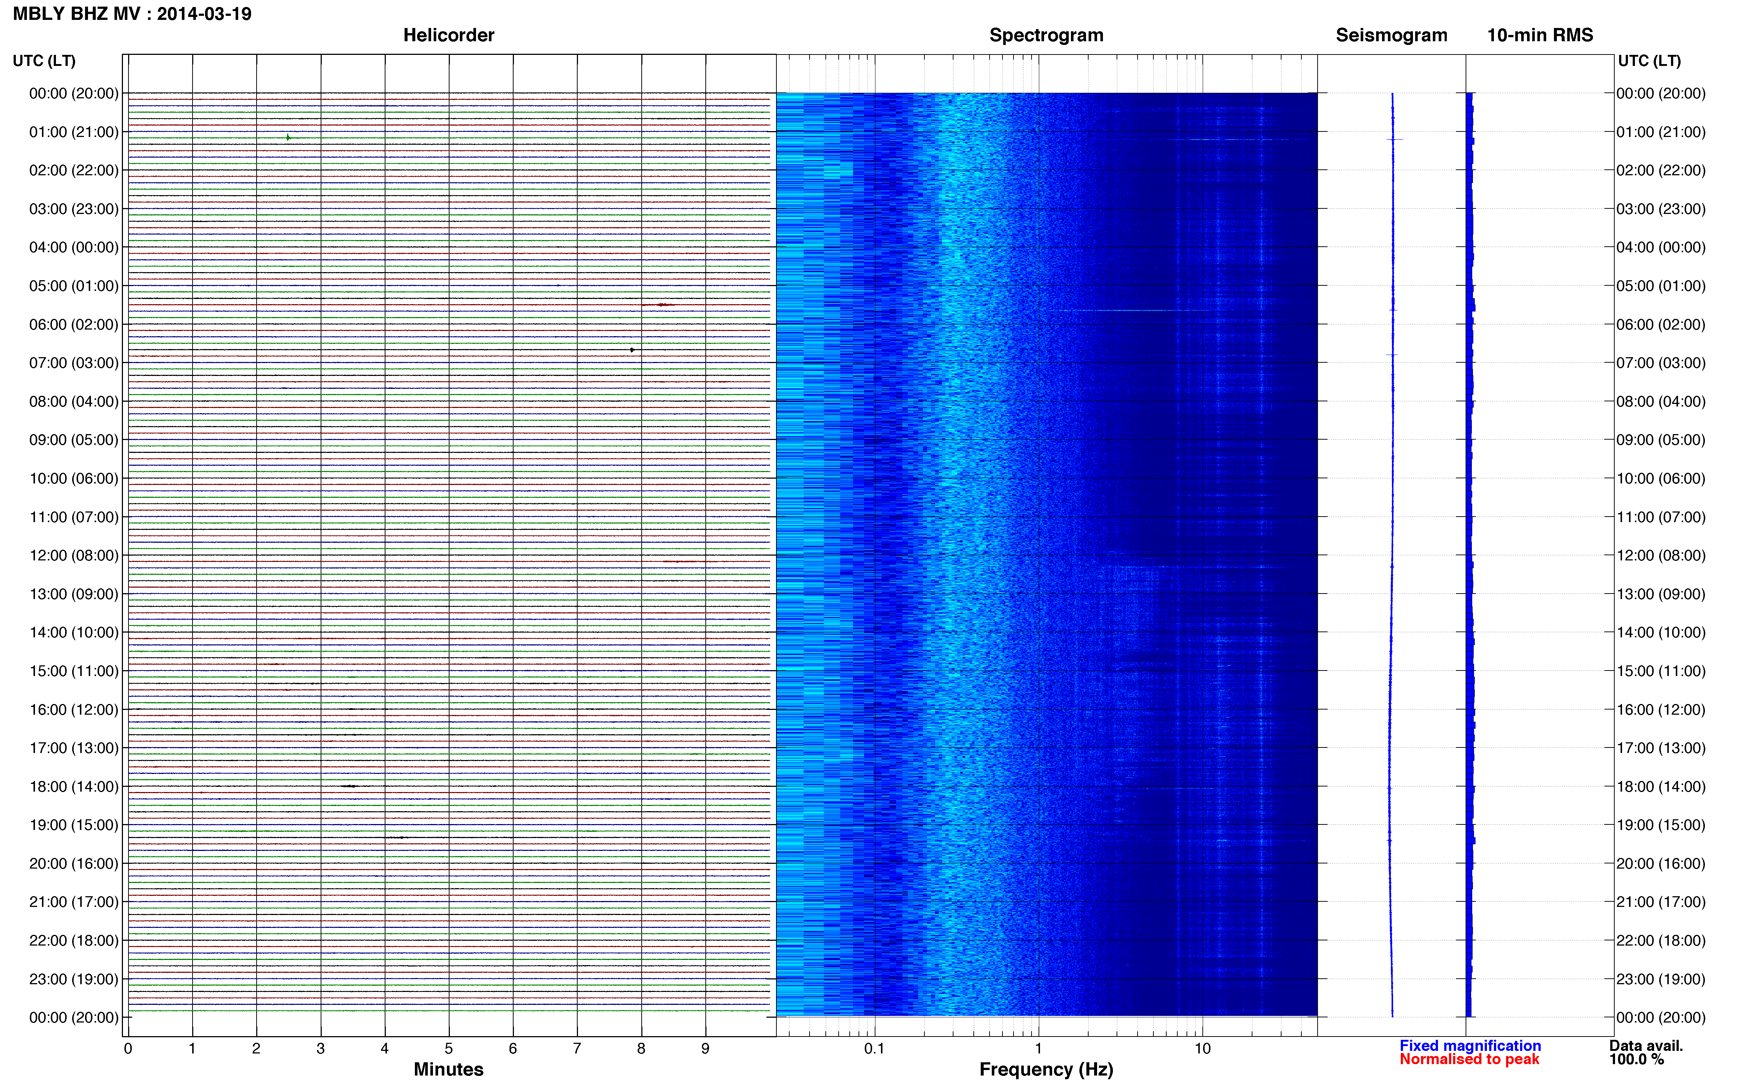Screen dimensions: 1745x1091
Task: Click the '100.0 %' data availability value
Action: [1636, 1059]
